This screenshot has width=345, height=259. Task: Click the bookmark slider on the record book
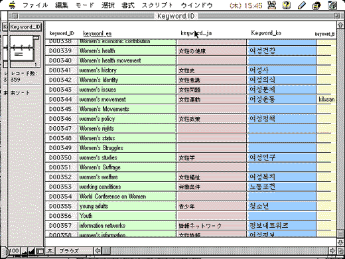click(36, 38)
